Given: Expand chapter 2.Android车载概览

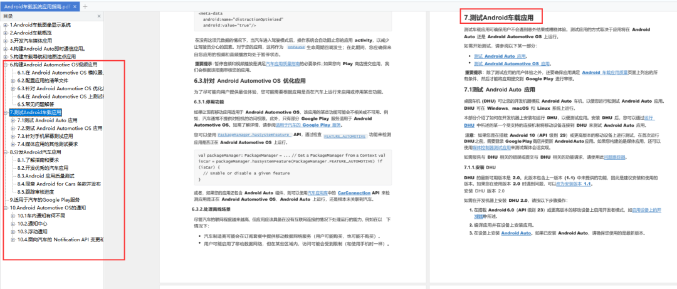Looking at the screenshot, I should [6, 33].
